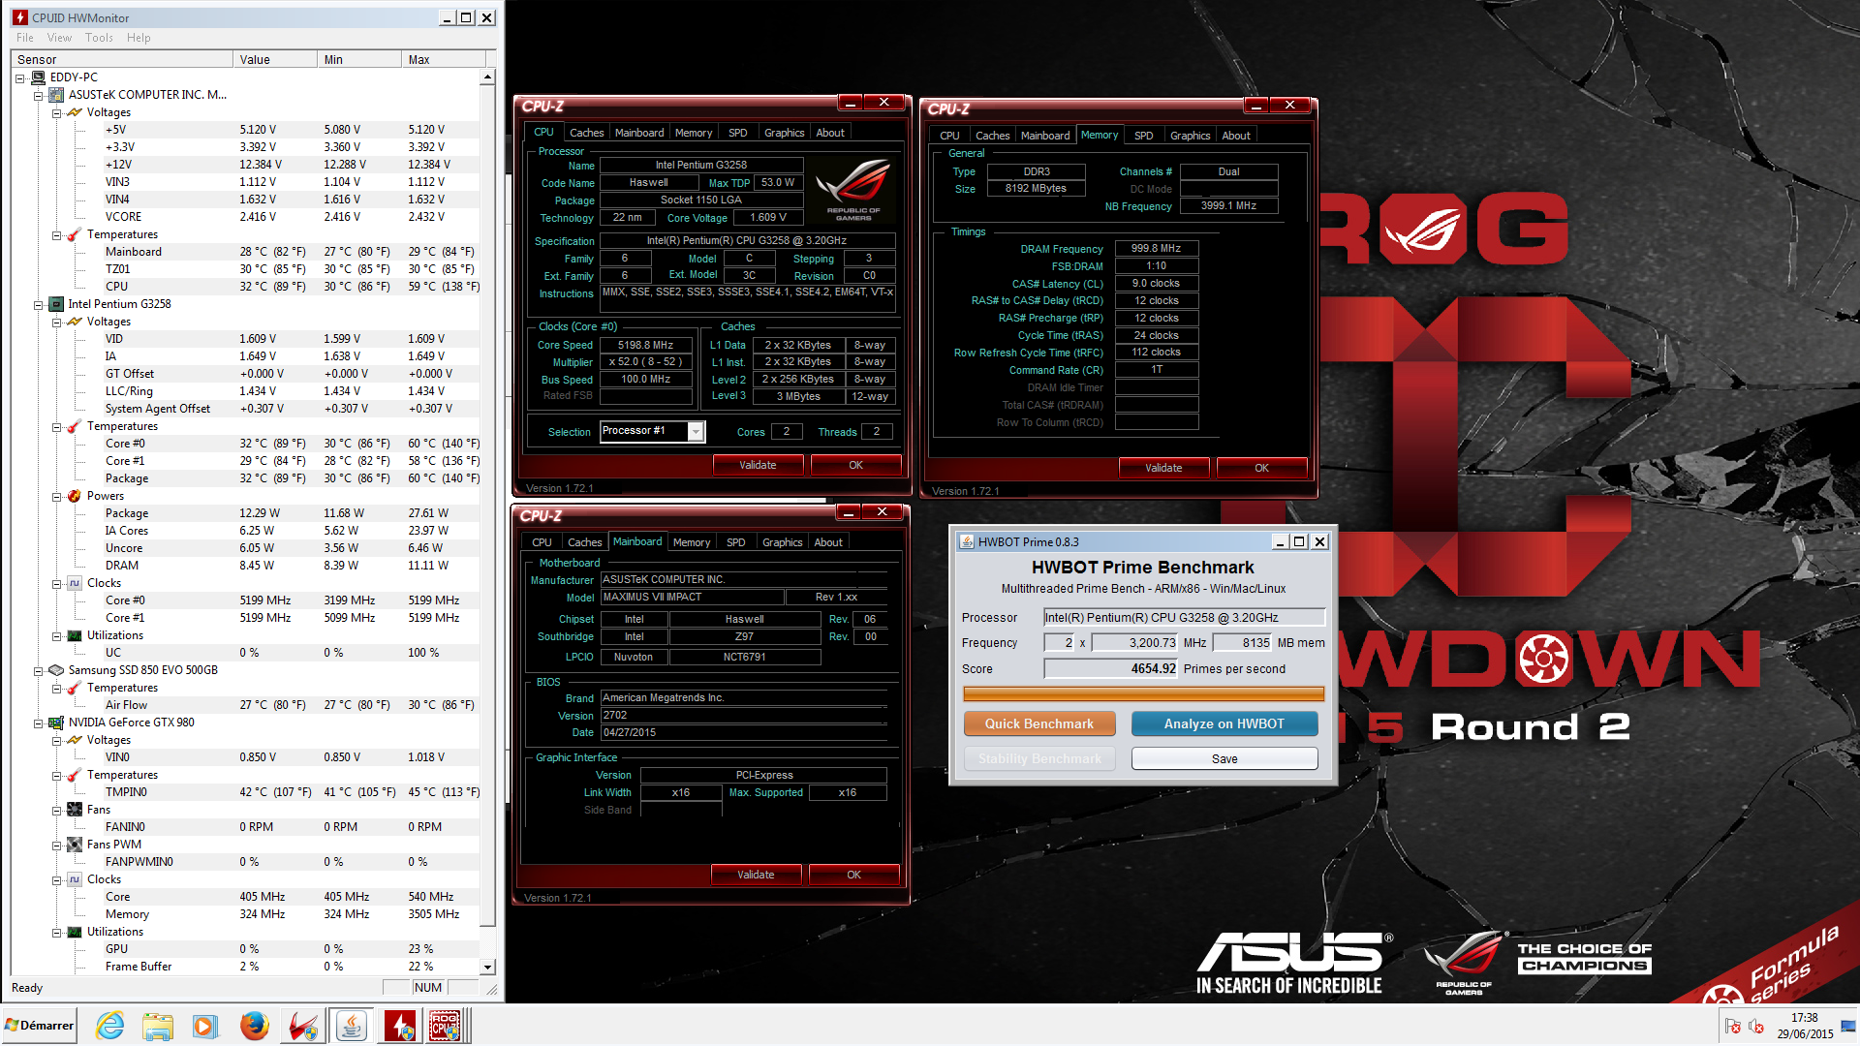Click the Clocks icon under Intel Pentium G3258
Viewport: 1860px width, 1046px height.
coord(75,583)
